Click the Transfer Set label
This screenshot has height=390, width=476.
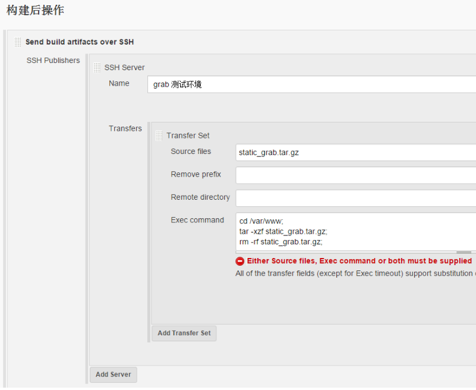(x=188, y=136)
